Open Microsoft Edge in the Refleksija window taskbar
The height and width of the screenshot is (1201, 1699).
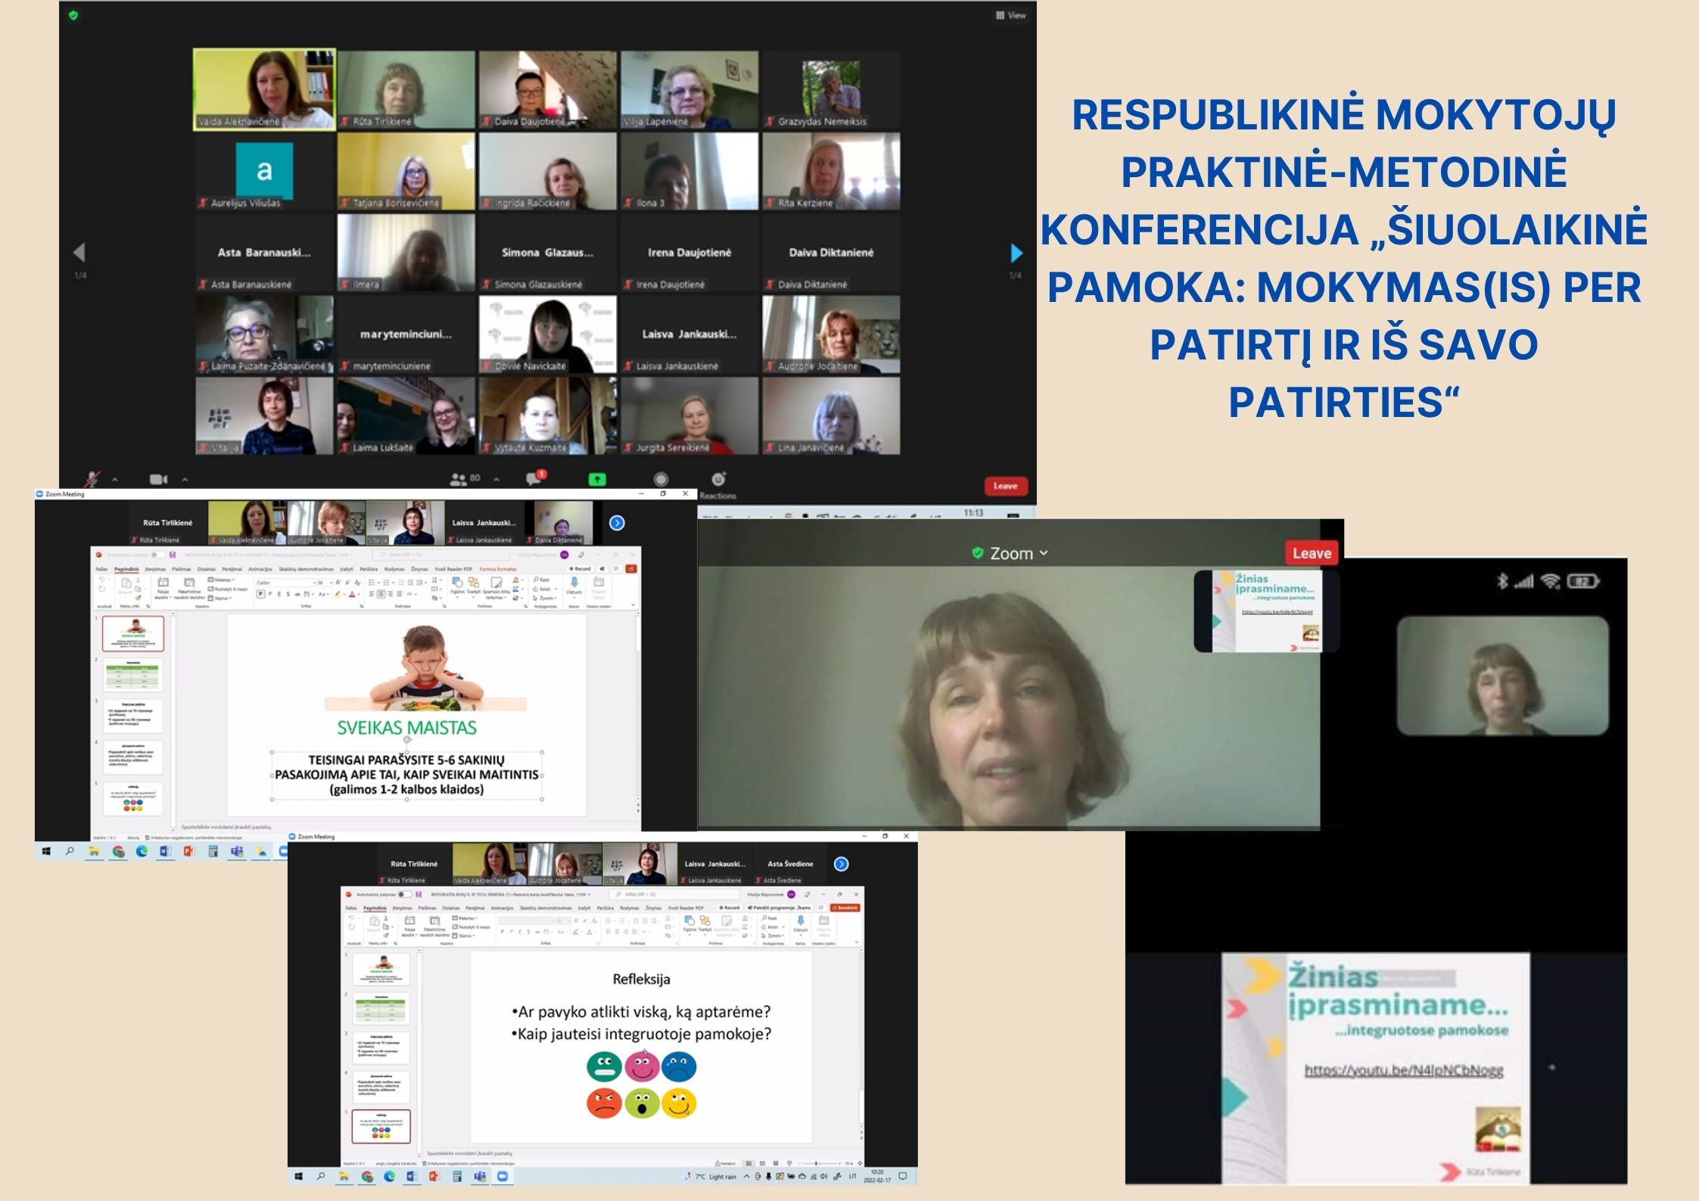click(x=389, y=1177)
